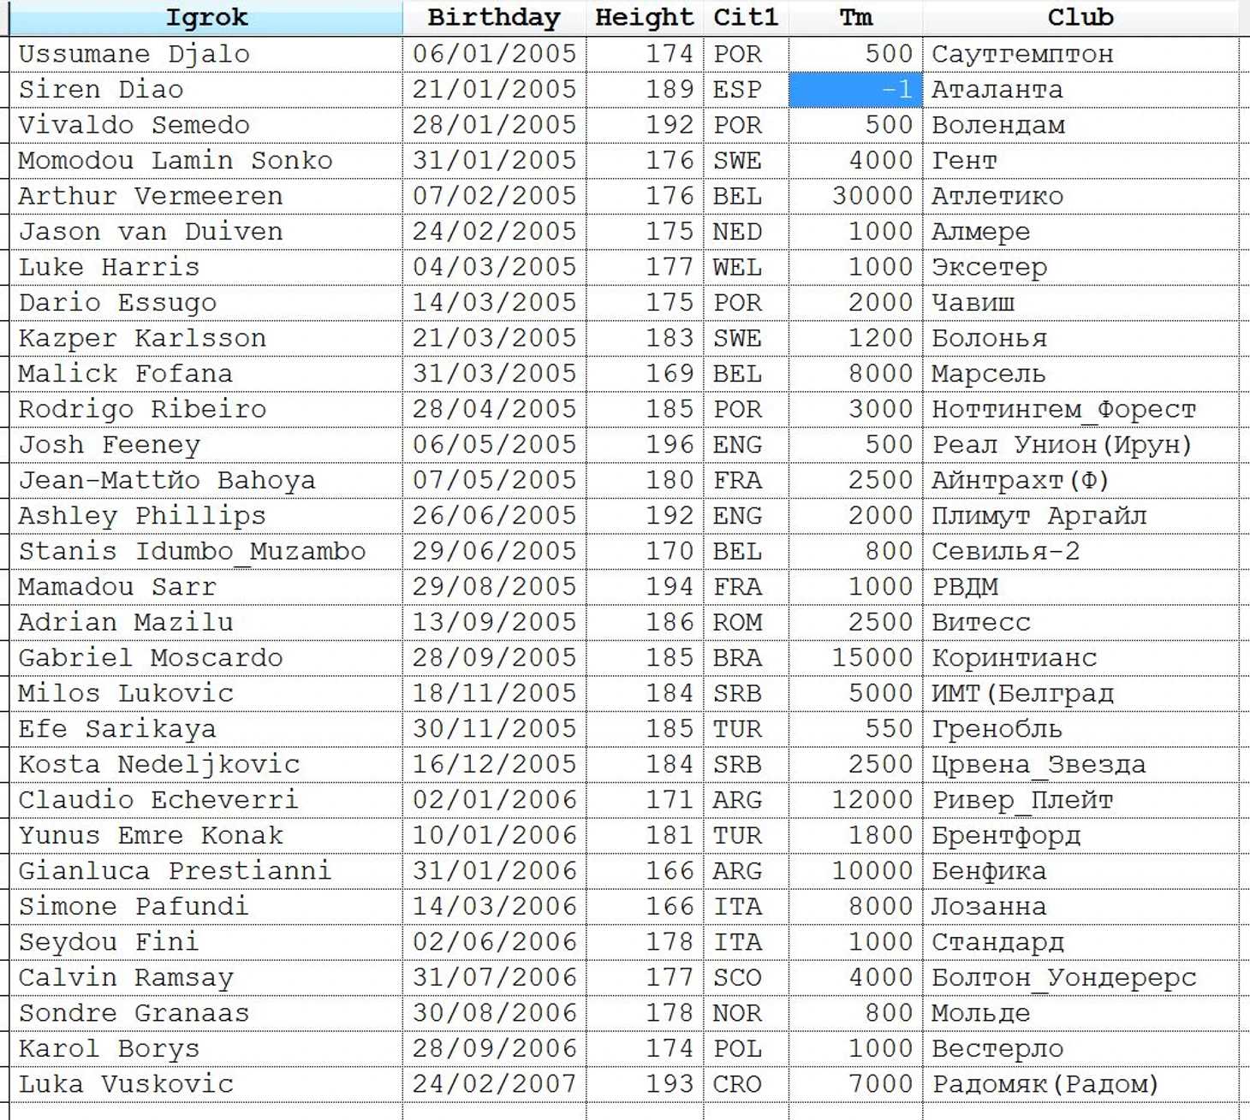Click the birthday 07/02/2005 cell
This screenshot has height=1120, width=1250.
click(494, 196)
